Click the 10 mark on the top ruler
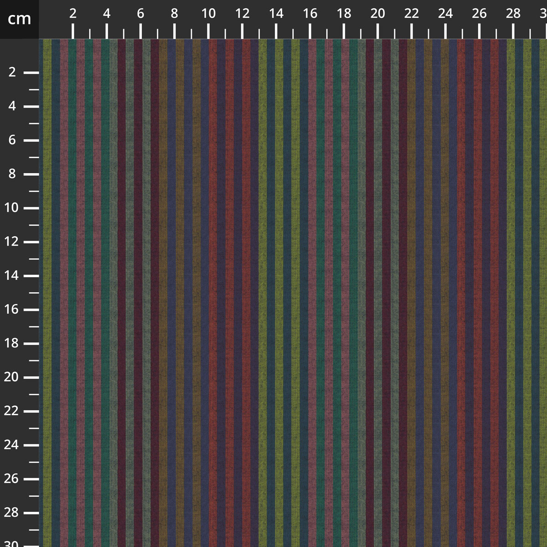547x547 pixels. click(x=208, y=14)
